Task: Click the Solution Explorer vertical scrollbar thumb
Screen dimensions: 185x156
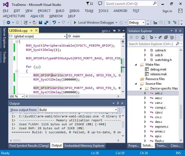Action: tap(181, 112)
